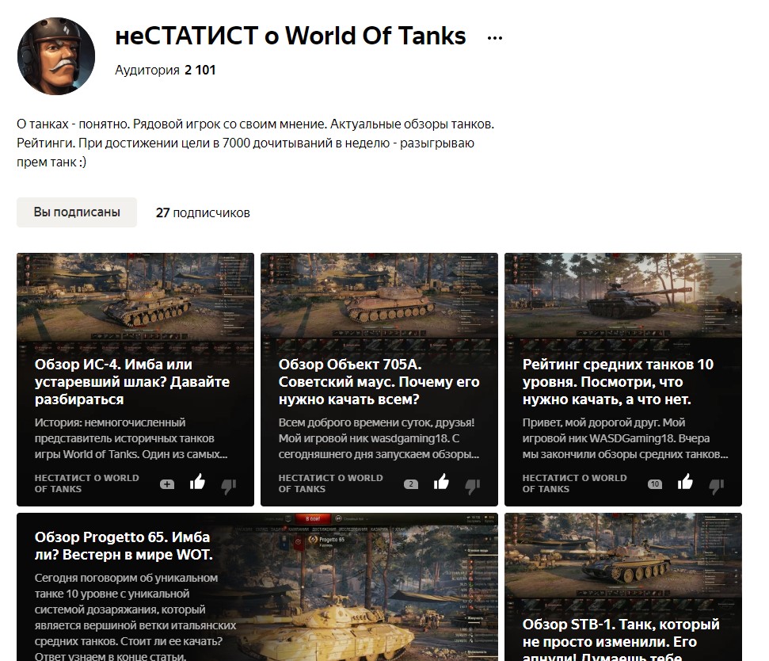769x661 pixels.
Task: Click the Progetto 65 excerpt 'Сегодня поговорим об уникальном'
Action: (x=135, y=616)
